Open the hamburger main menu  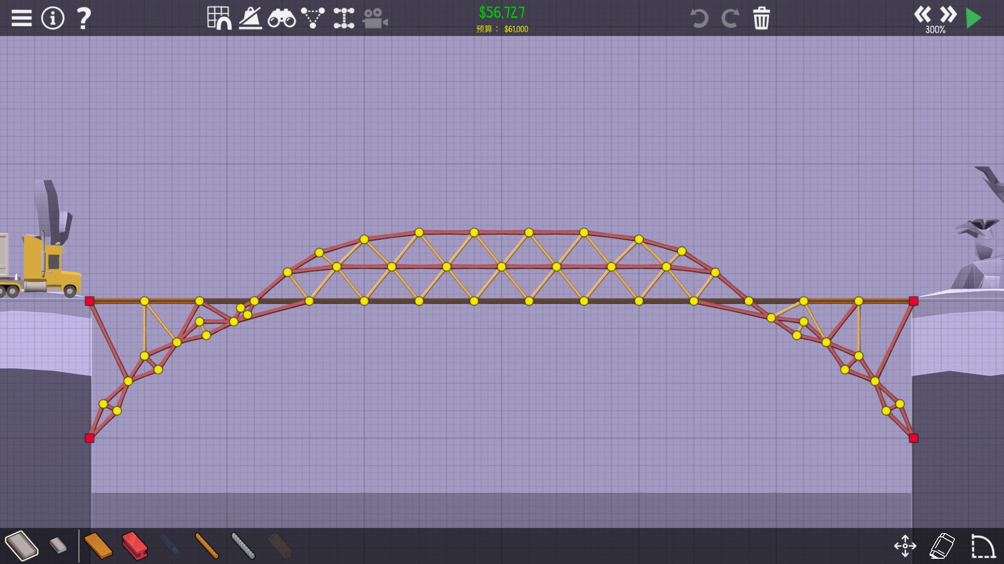21,18
